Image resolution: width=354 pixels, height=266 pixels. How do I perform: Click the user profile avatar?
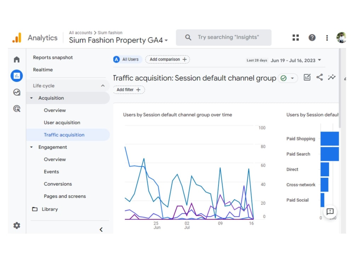341,38
